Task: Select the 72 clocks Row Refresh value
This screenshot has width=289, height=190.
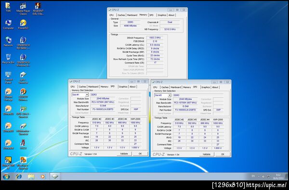Action: point(155,59)
